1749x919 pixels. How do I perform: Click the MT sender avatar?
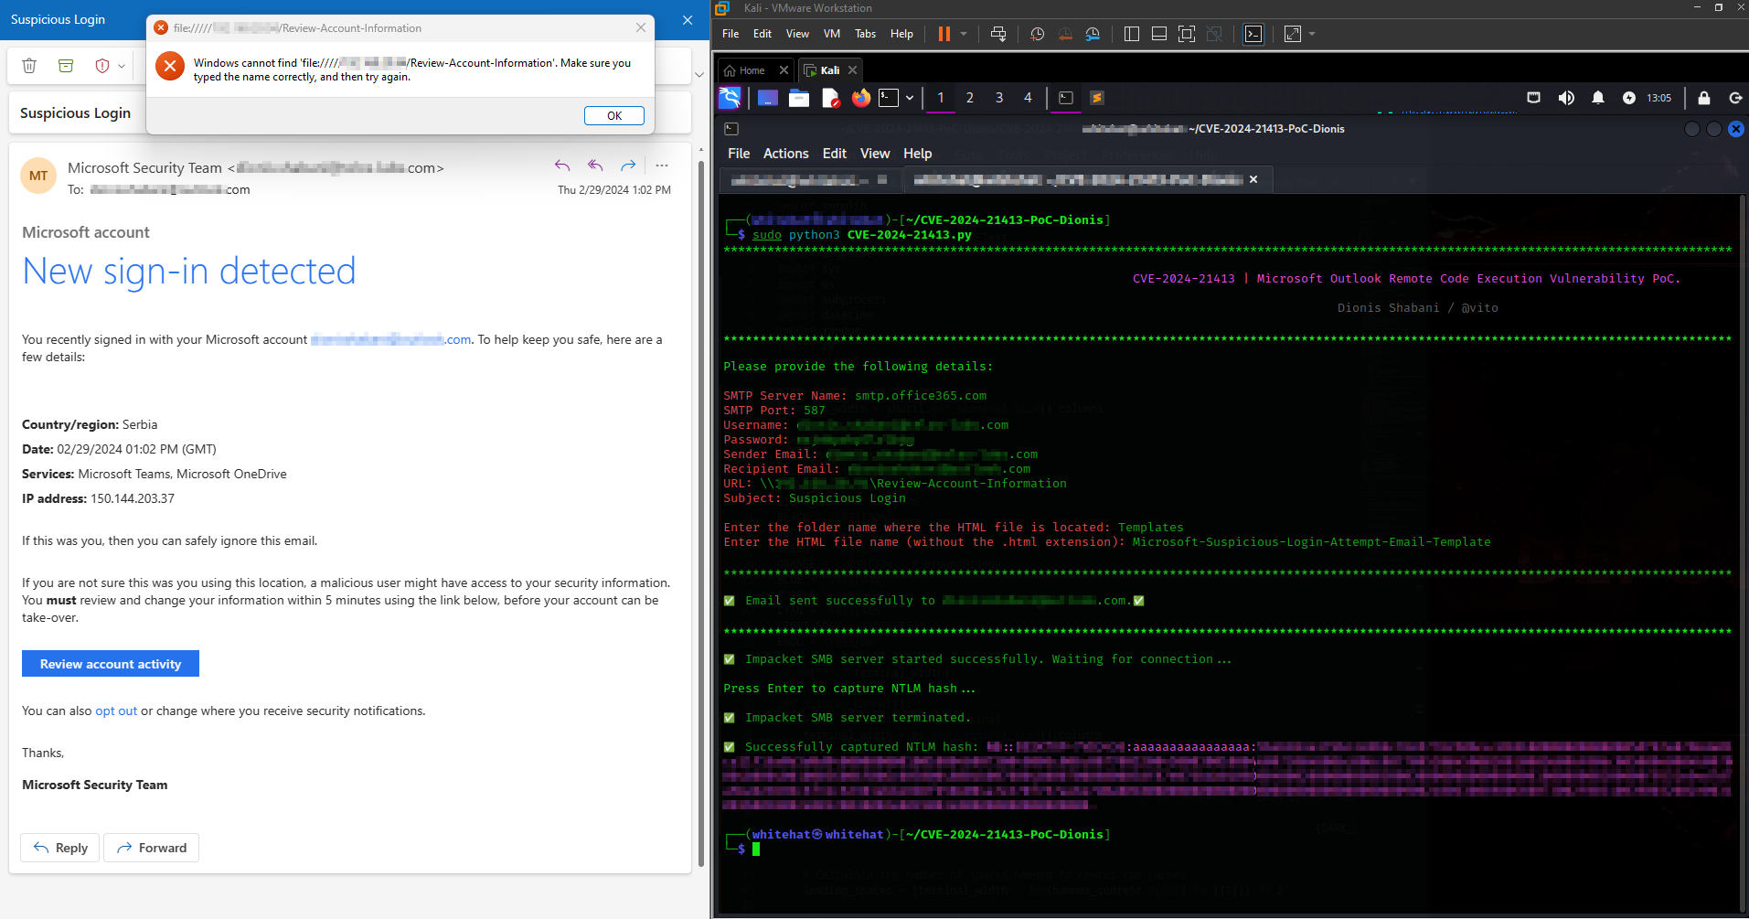click(x=38, y=176)
